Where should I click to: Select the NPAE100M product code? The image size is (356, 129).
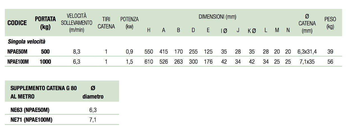[18, 62]
